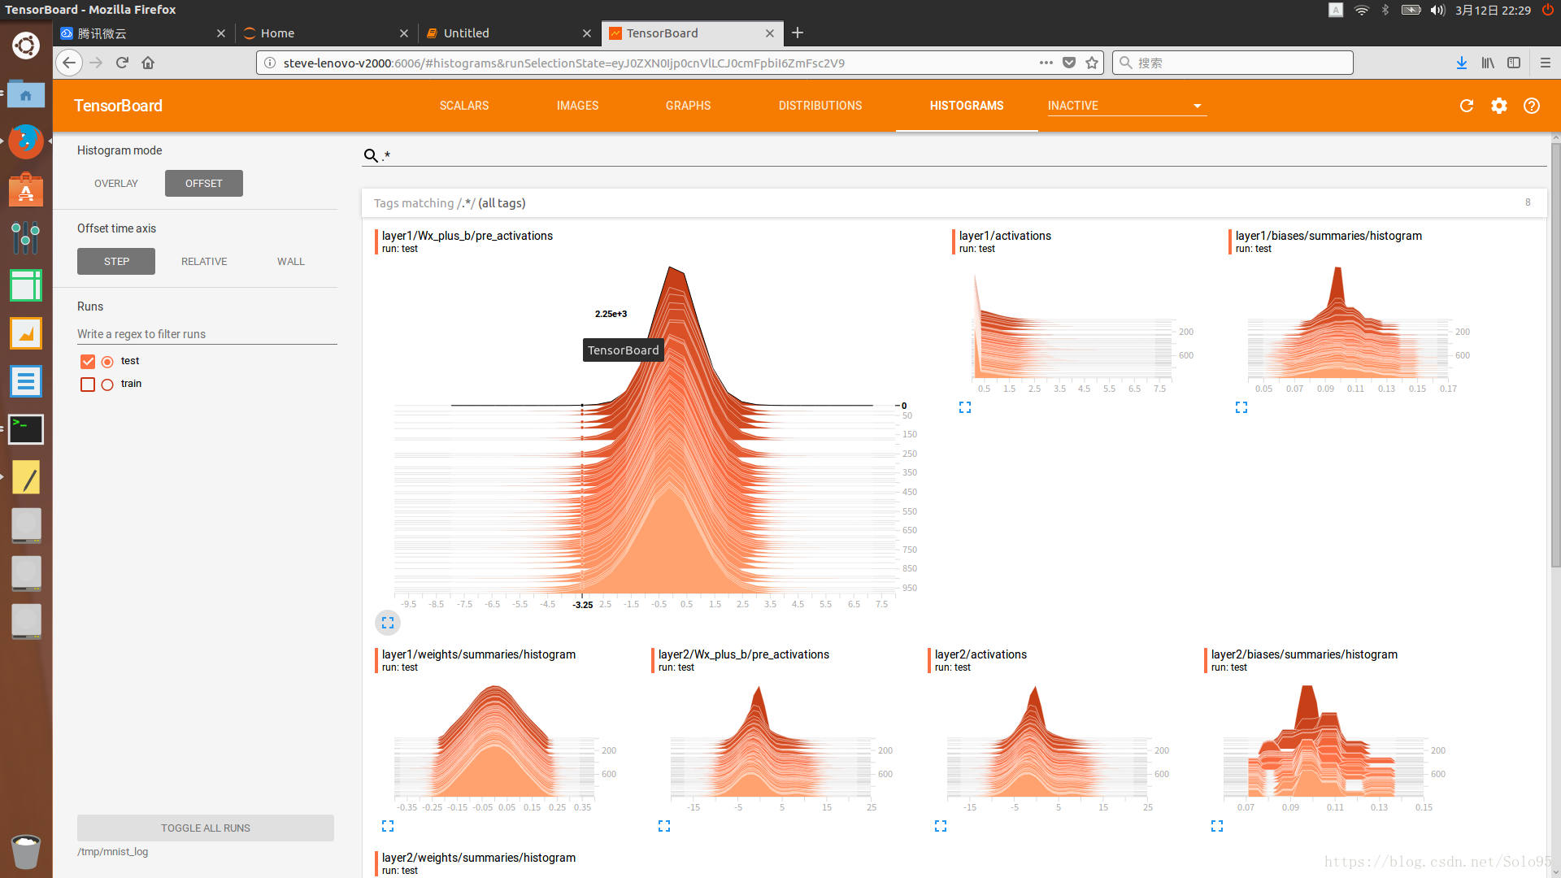
Task: Switch to the DISTRIBUTIONS tab
Action: (820, 106)
